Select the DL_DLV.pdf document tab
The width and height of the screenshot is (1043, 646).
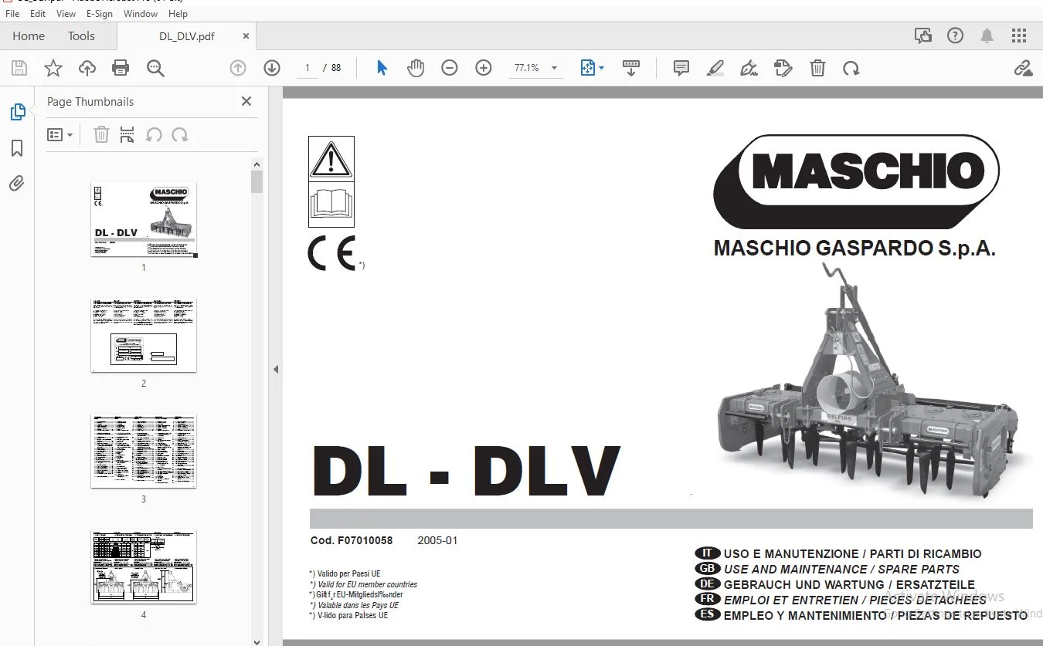[x=186, y=36]
